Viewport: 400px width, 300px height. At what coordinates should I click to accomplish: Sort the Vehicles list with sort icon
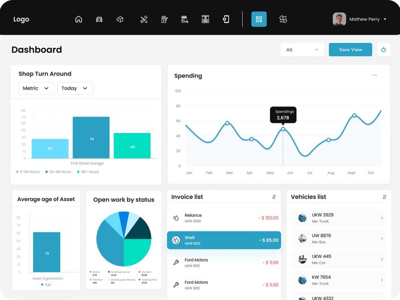click(x=384, y=197)
